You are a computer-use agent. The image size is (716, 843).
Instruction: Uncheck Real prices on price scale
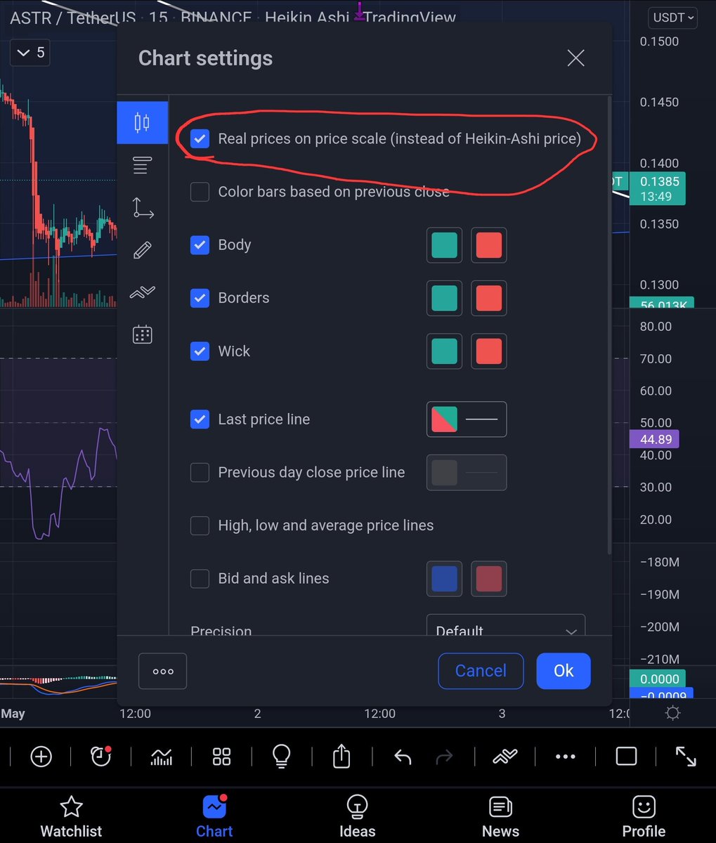[x=200, y=138]
